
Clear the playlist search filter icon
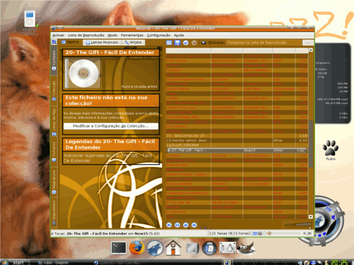(204, 43)
